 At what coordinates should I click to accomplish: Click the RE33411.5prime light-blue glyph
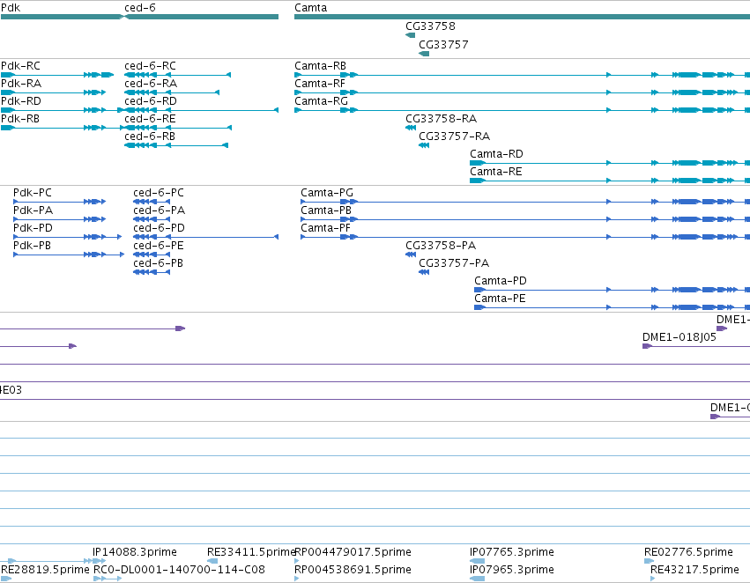pos(212,561)
